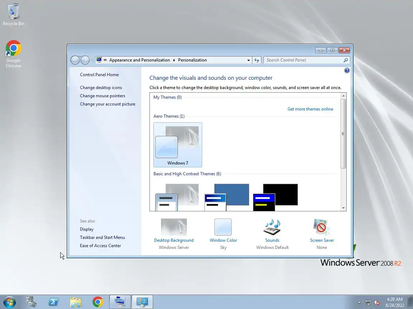Launch Server Manager from the taskbar

31,302
